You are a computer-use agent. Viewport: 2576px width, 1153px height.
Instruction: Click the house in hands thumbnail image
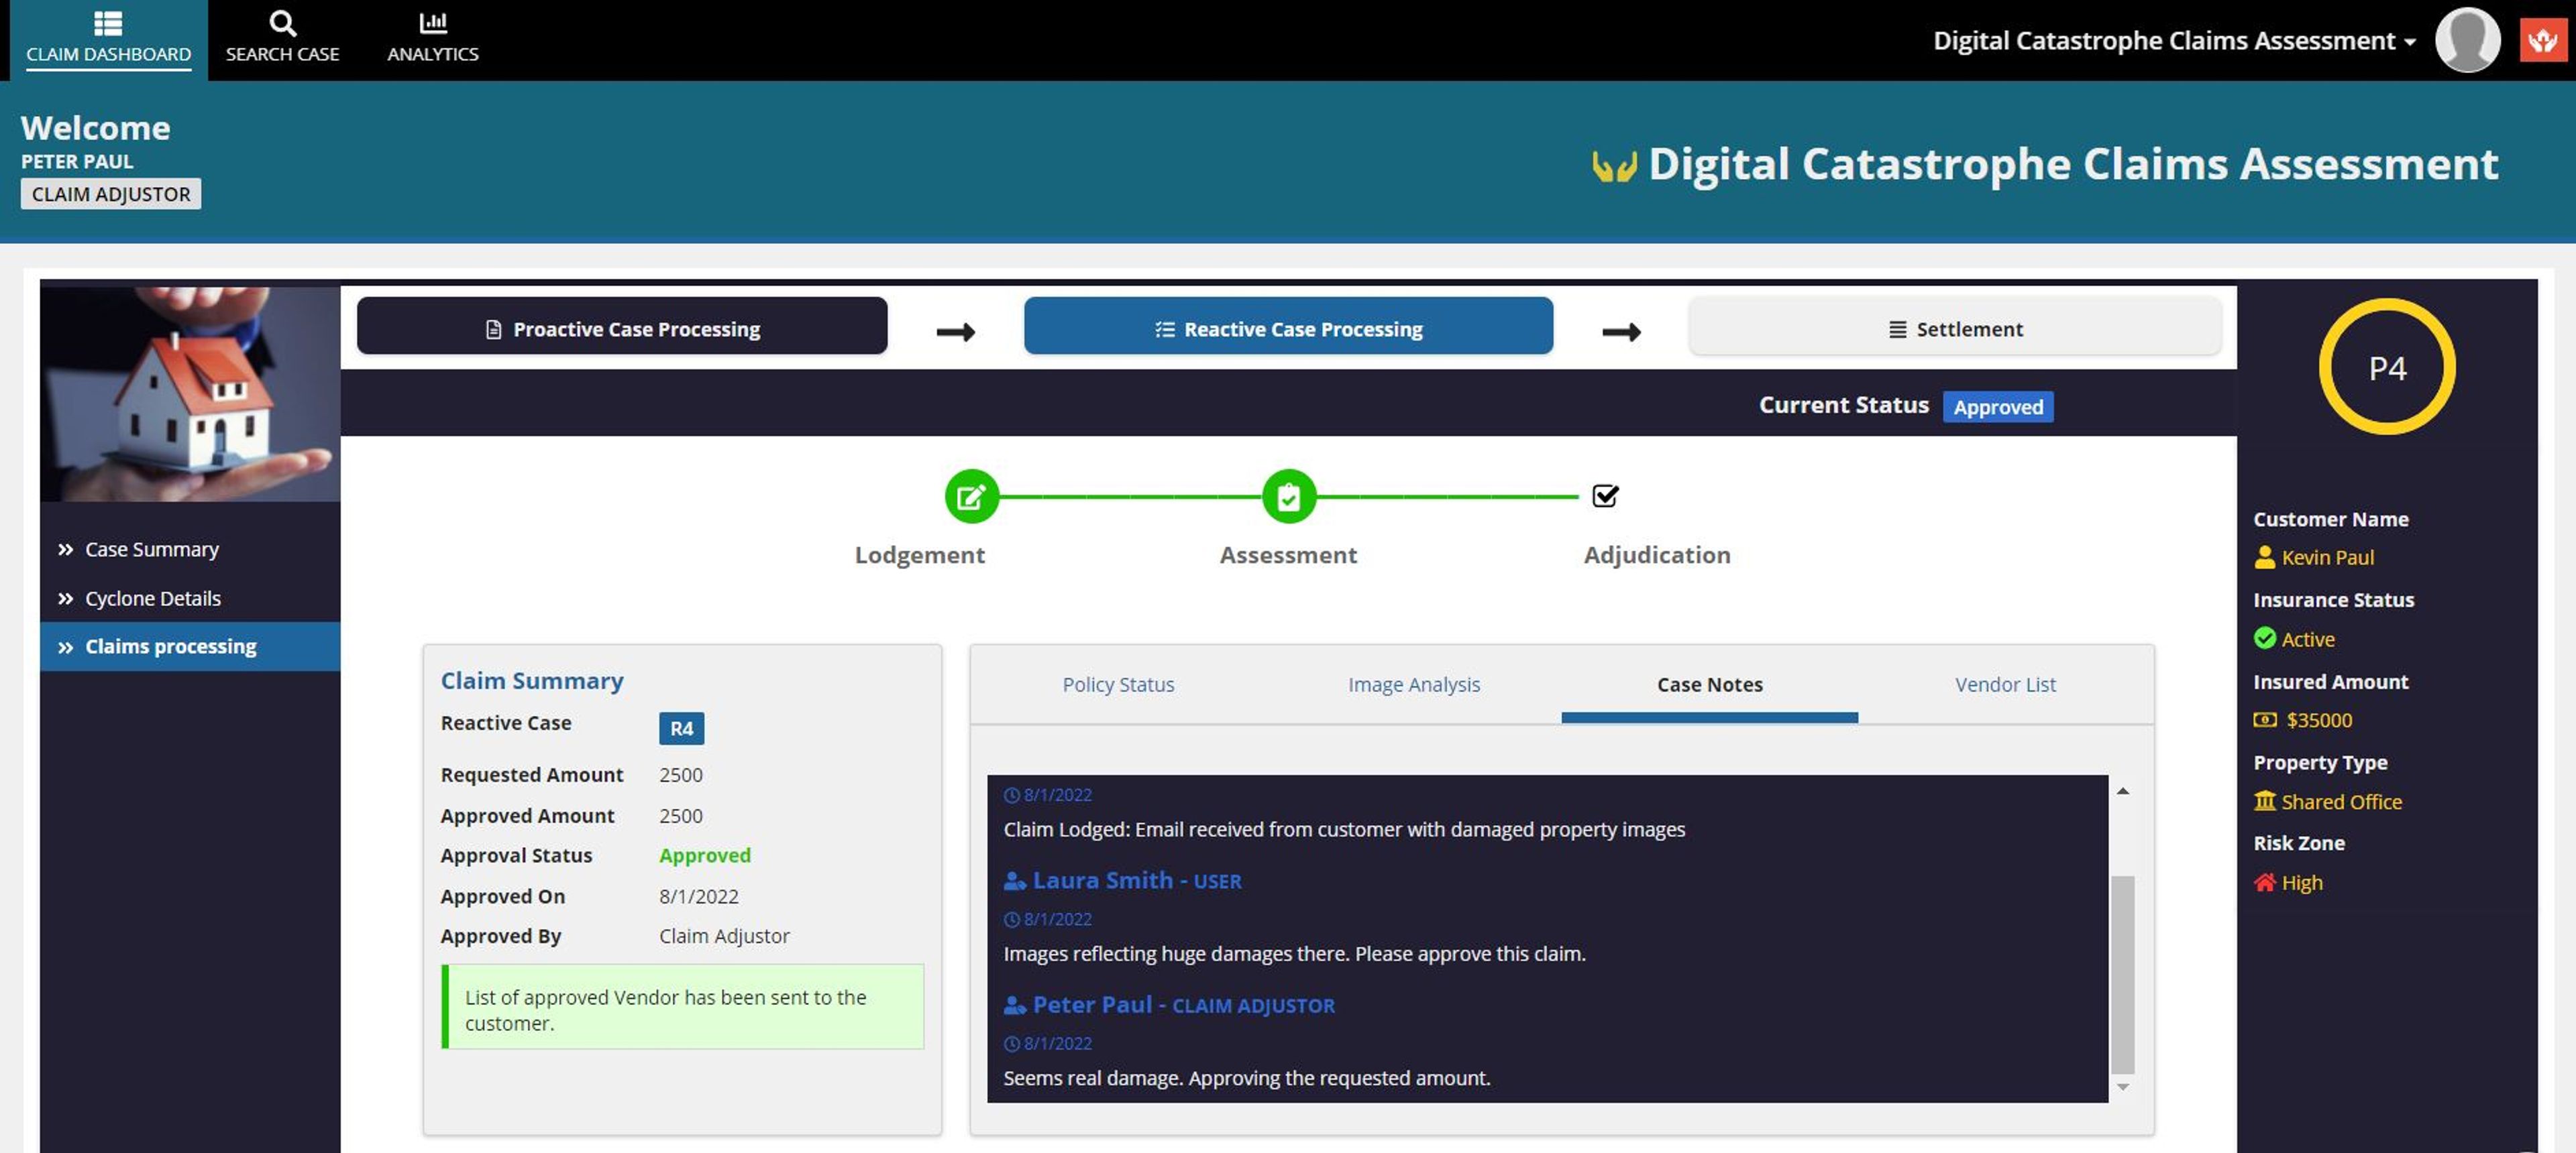click(x=190, y=393)
